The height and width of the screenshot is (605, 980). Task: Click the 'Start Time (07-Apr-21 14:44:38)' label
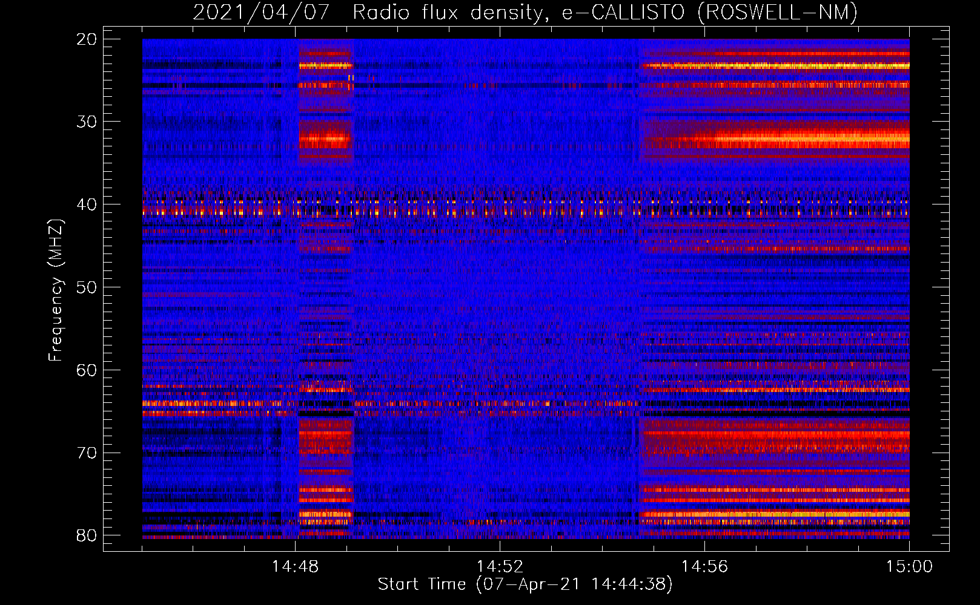[525, 584]
